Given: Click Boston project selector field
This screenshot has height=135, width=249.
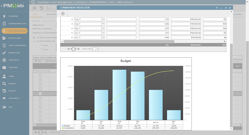Looking at the screenshot, I should (x=52, y=8).
